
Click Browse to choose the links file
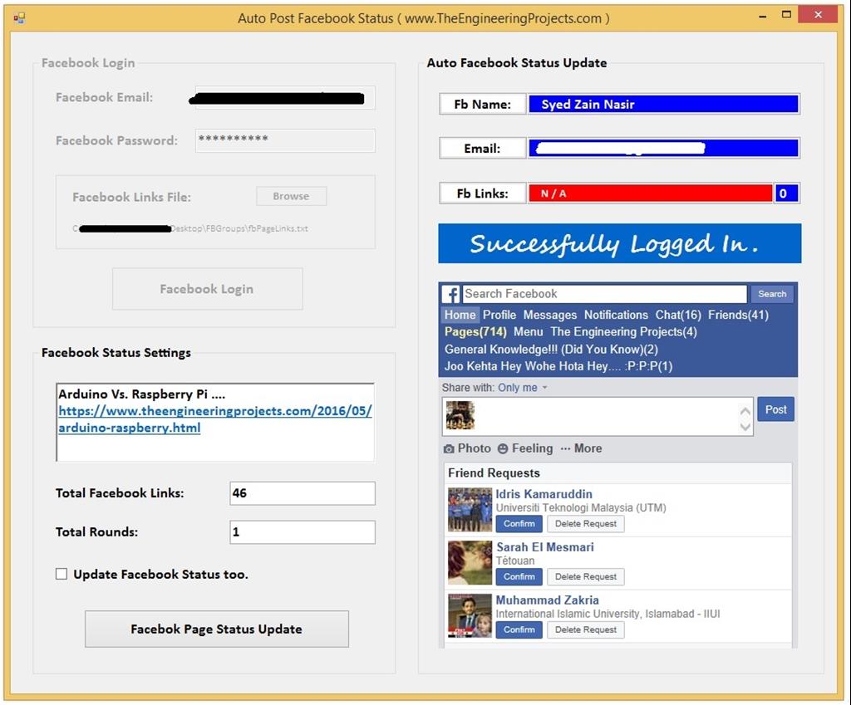click(291, 196)
